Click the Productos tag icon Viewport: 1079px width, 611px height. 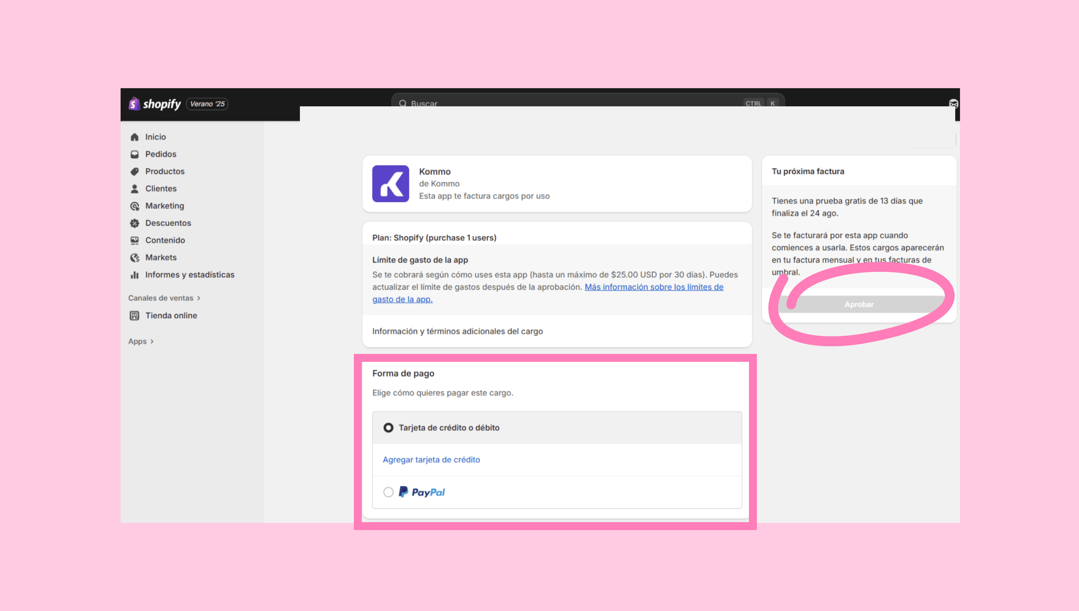click(134, 172)
